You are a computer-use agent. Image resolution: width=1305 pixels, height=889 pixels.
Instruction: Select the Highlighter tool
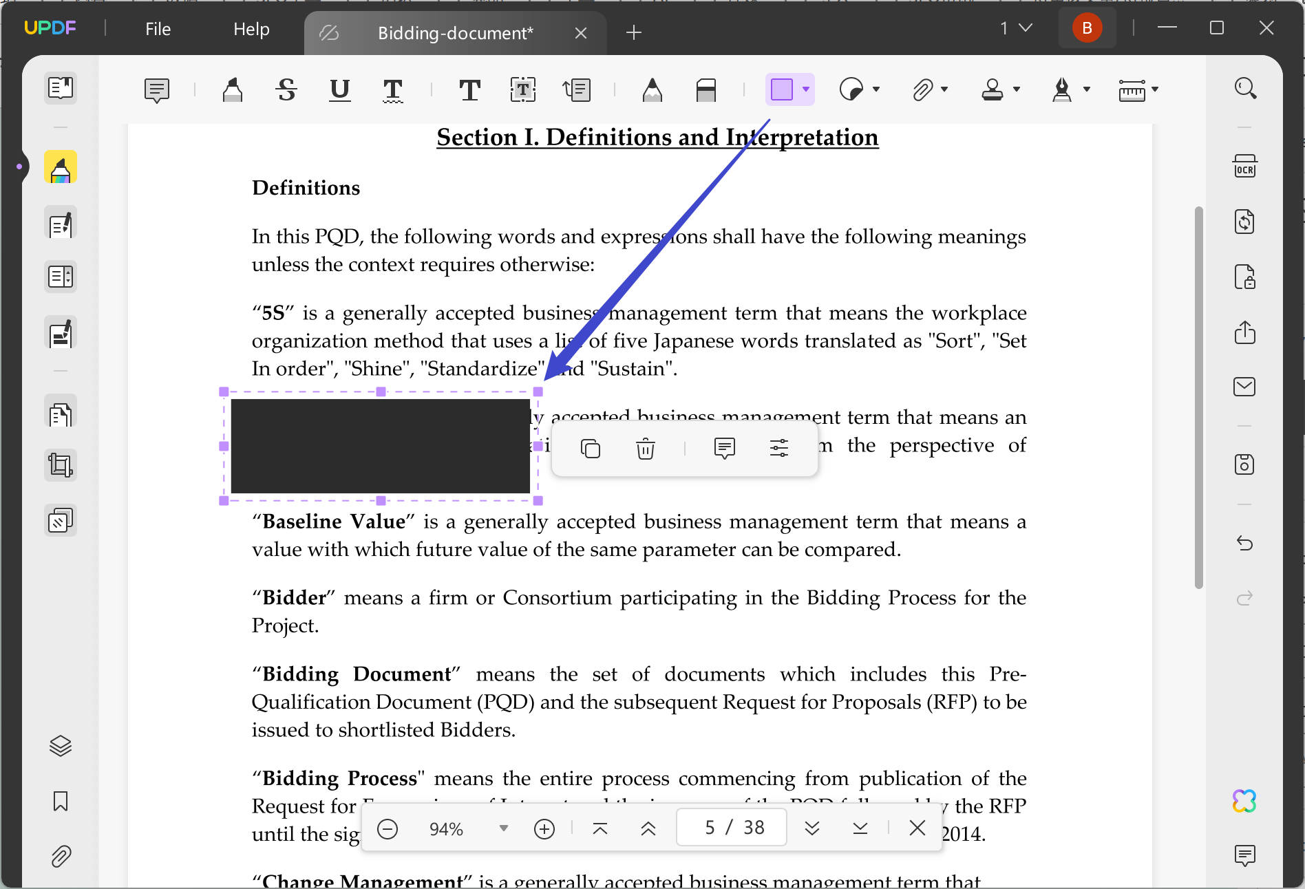tap(232, 89)
